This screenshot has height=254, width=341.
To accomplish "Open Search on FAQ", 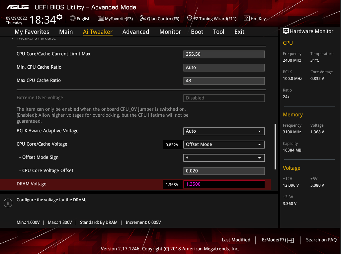I will pyautogui.click(x=321, y=240).
